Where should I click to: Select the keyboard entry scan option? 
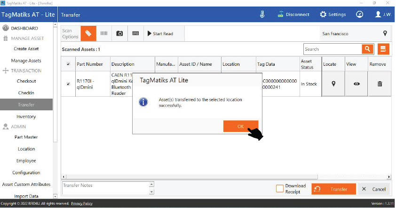135,34
